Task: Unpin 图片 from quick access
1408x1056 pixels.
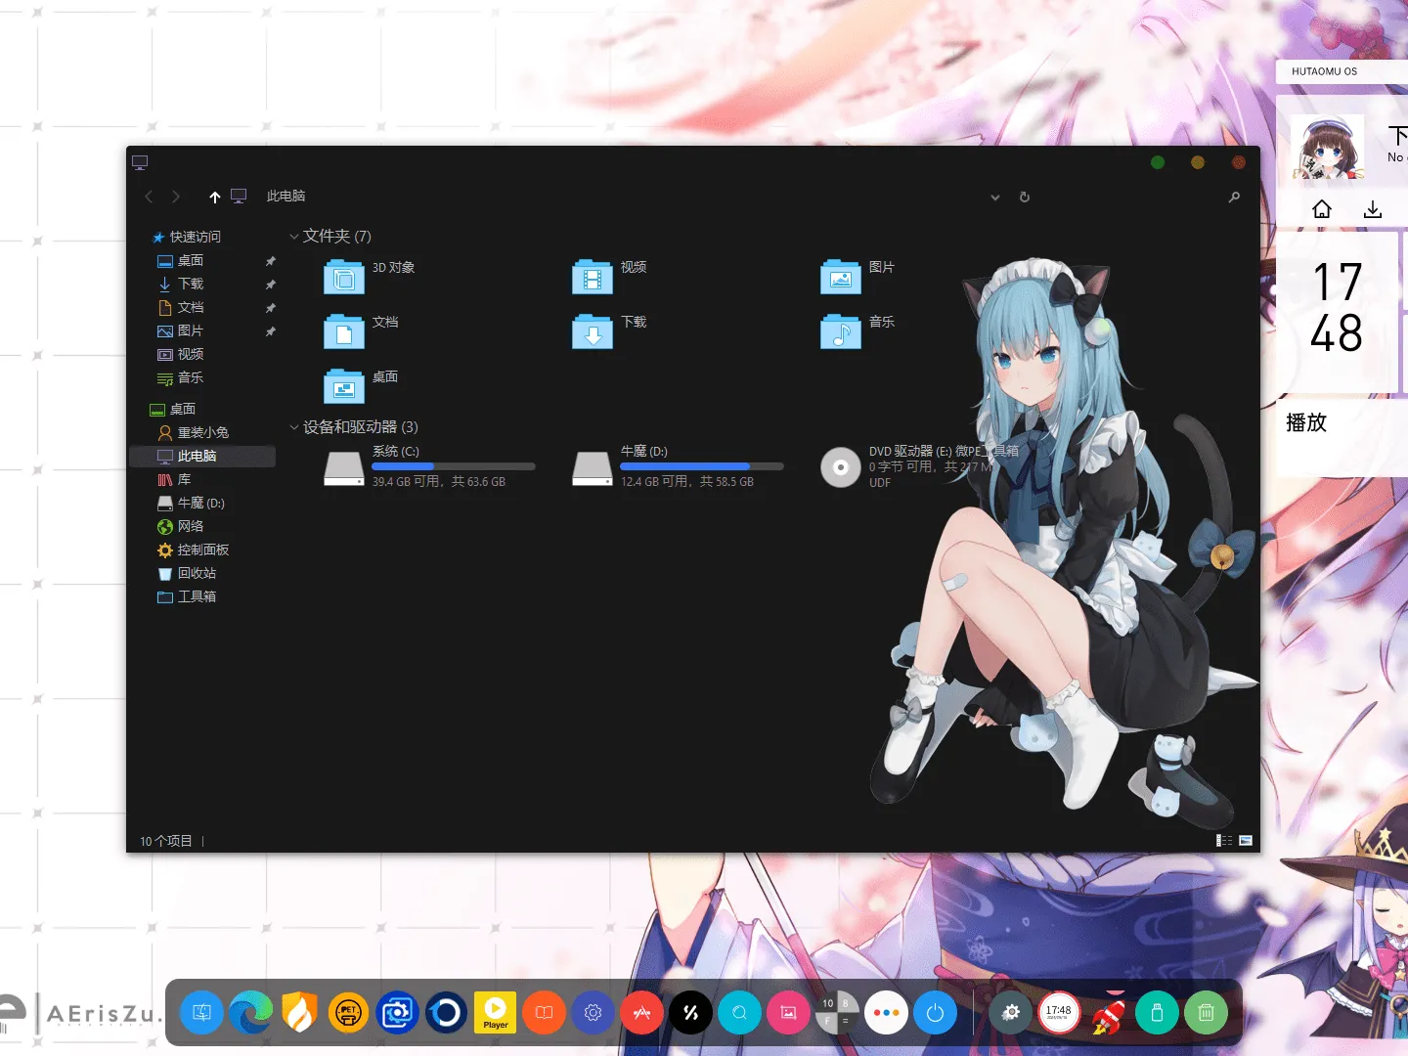Action: coord(271,330)
